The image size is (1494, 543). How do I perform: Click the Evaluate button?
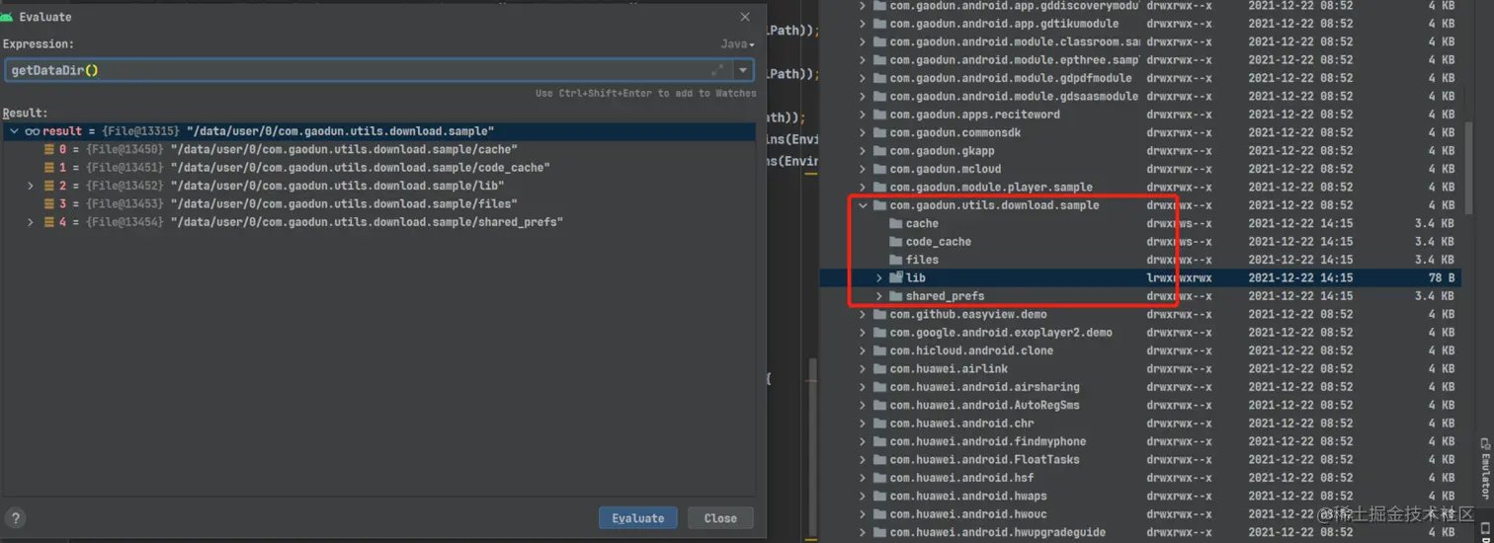(637, 518)
